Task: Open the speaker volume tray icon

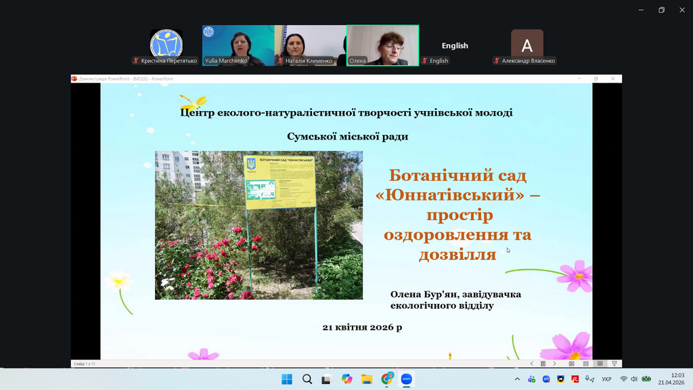Action: pos(634,379)
